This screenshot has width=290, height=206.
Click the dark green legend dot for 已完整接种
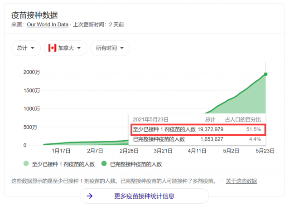click(x=104, y=164)
